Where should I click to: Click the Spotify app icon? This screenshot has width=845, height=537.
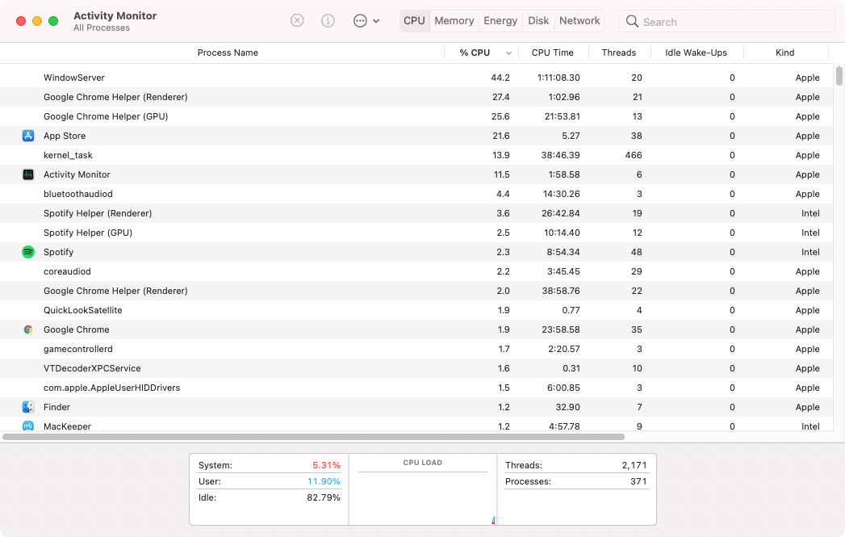coord(28,252)
